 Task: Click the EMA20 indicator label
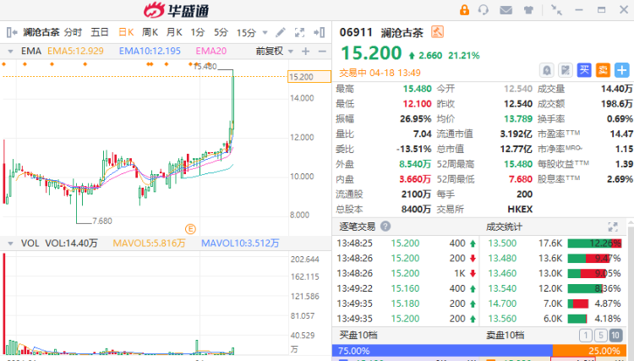211,52
